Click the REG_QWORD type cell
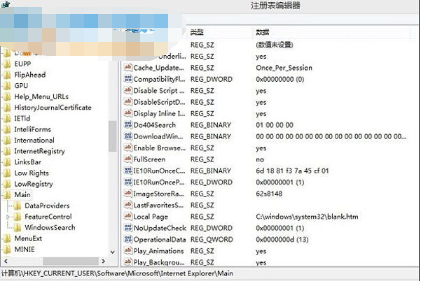Viewport: 421px width, 281px height. [x=212, y=240]
